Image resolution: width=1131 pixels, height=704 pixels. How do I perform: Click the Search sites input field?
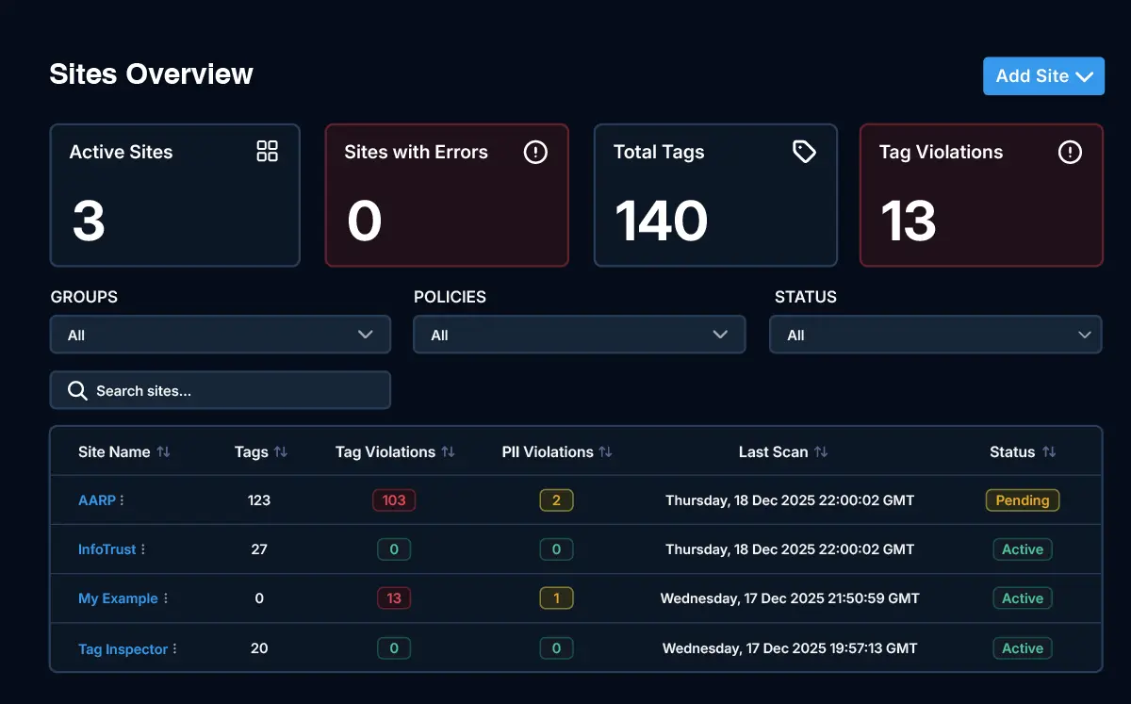pyautogui.click(x=220, y=390)
